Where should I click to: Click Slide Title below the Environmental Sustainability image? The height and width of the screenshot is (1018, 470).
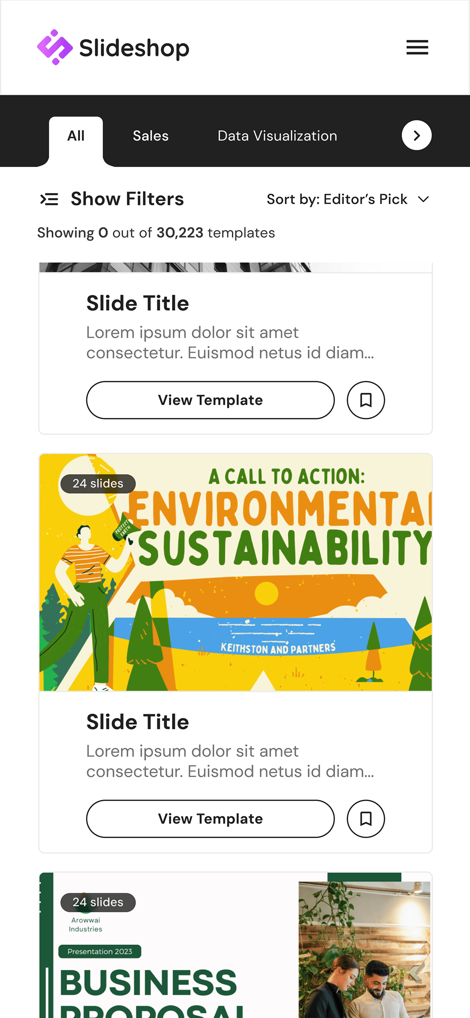pos(137,722)
